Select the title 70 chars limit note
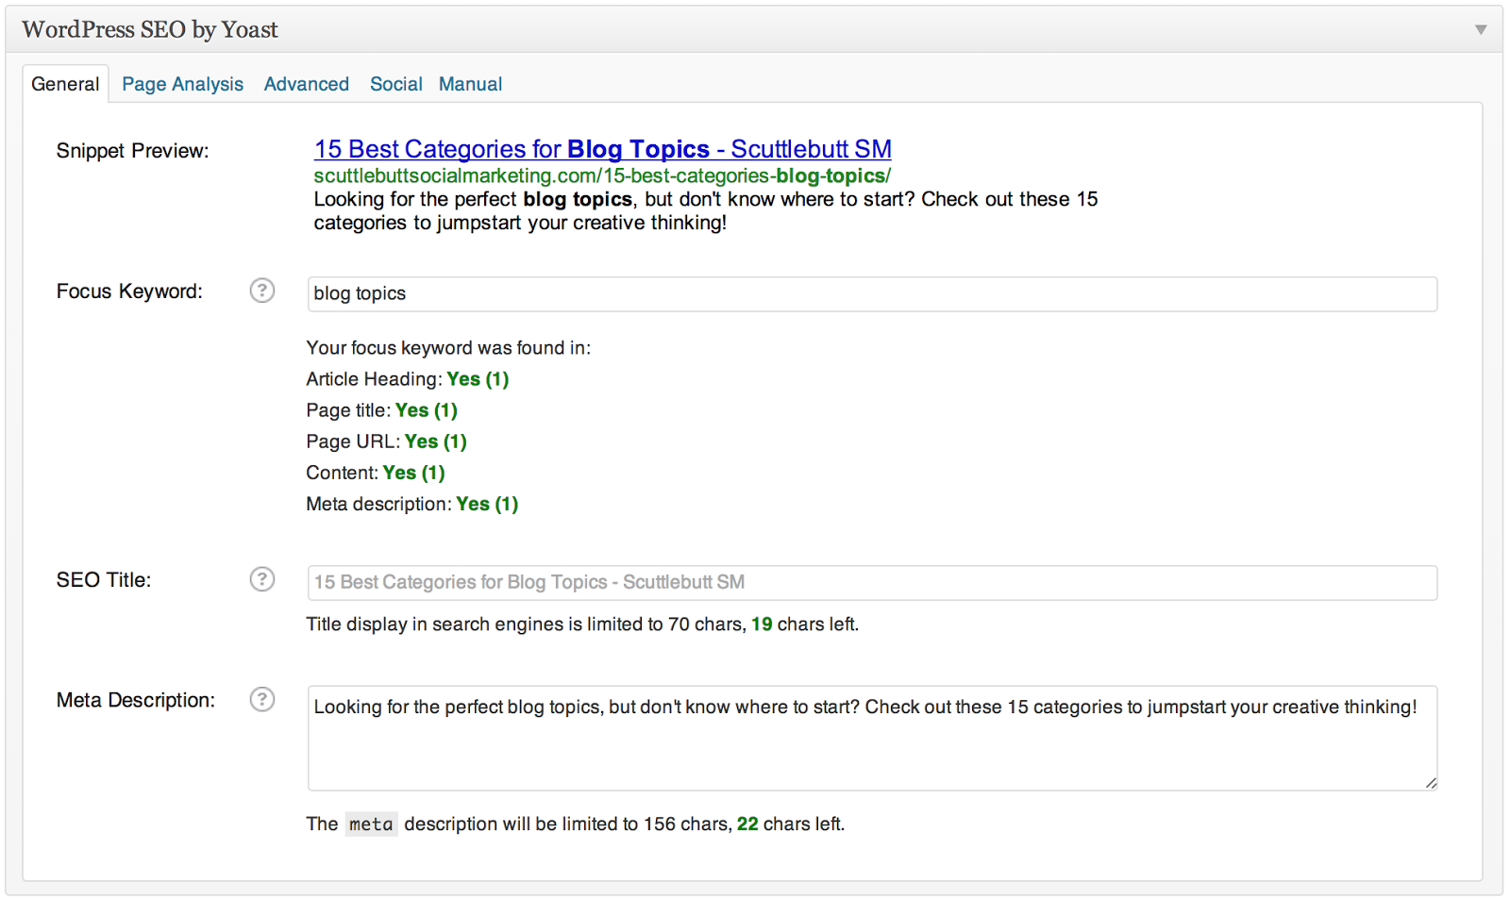 [x=582, y=624]
